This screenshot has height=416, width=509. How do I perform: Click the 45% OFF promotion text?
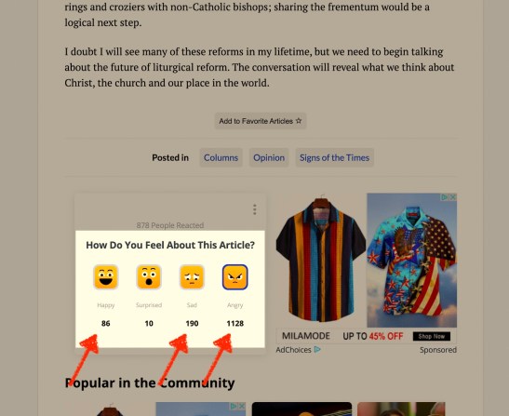click(x=386, y=336)
